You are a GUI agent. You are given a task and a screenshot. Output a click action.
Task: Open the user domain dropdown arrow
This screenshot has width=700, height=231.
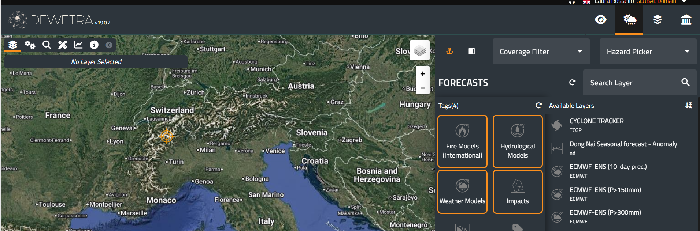coord(684,2)
